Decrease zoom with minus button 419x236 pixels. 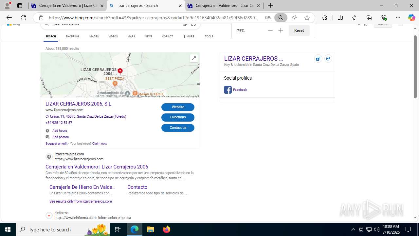pos(270,30)
